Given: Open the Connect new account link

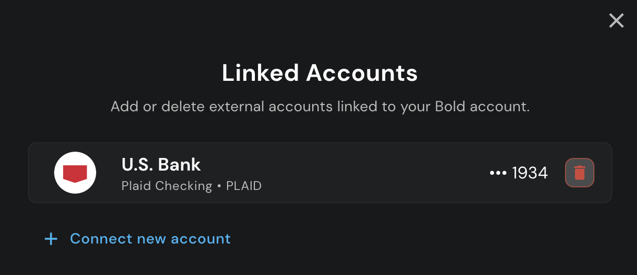Looking at the screenshot, I should coord(150,239).
